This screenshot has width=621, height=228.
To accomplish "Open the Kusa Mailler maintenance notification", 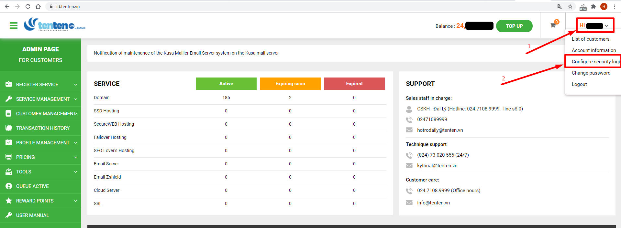I will tap(186, 53).
